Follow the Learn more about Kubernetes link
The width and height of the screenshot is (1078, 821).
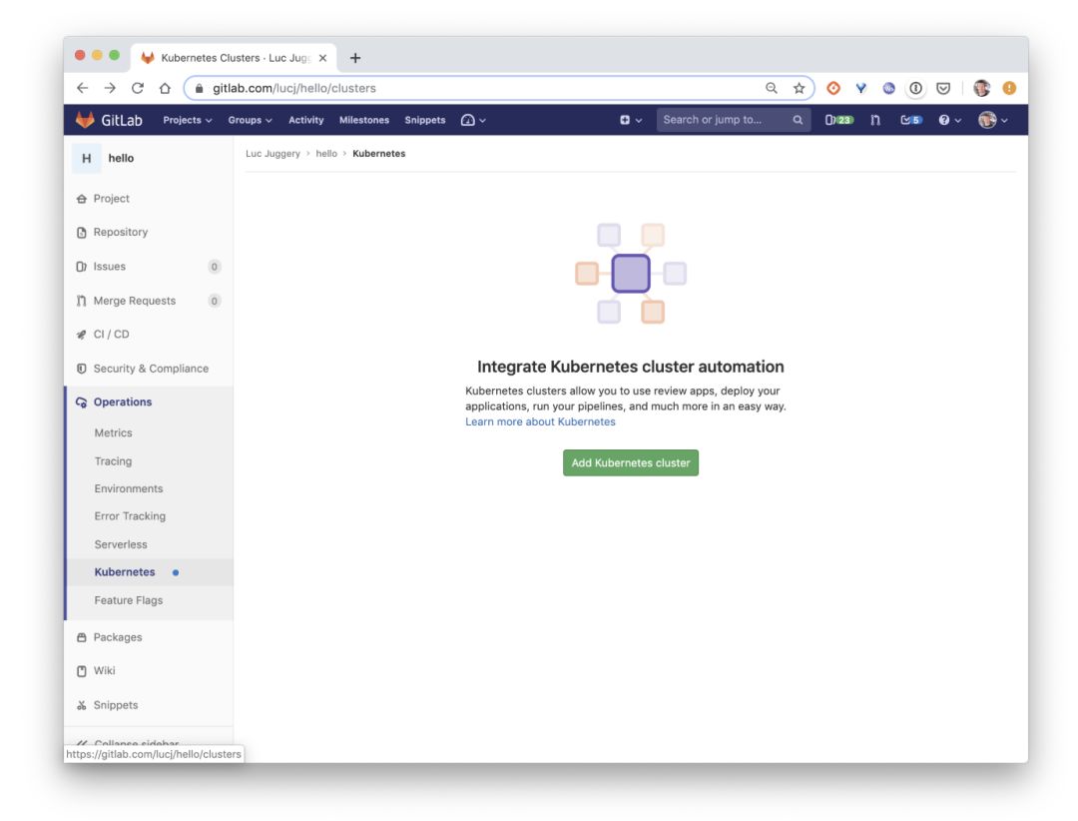[x=540, y=421]
